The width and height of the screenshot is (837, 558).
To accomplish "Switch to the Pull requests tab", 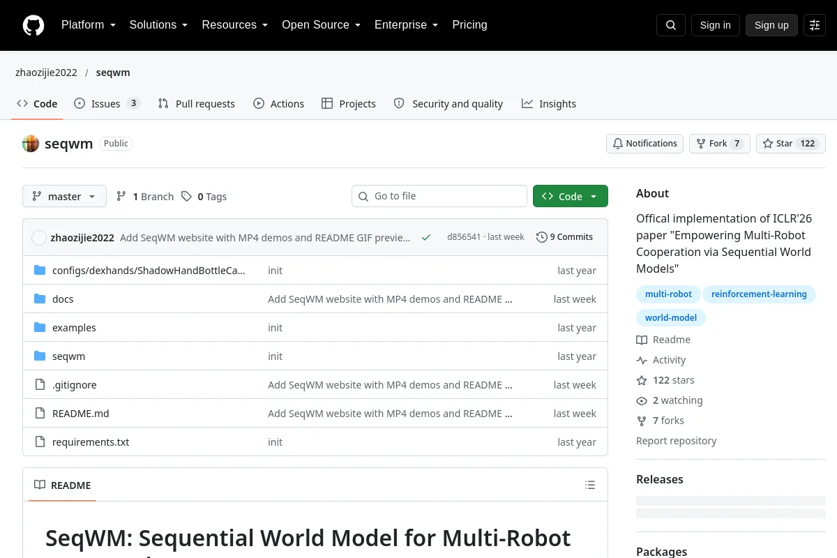I will [x=197, y=103].
